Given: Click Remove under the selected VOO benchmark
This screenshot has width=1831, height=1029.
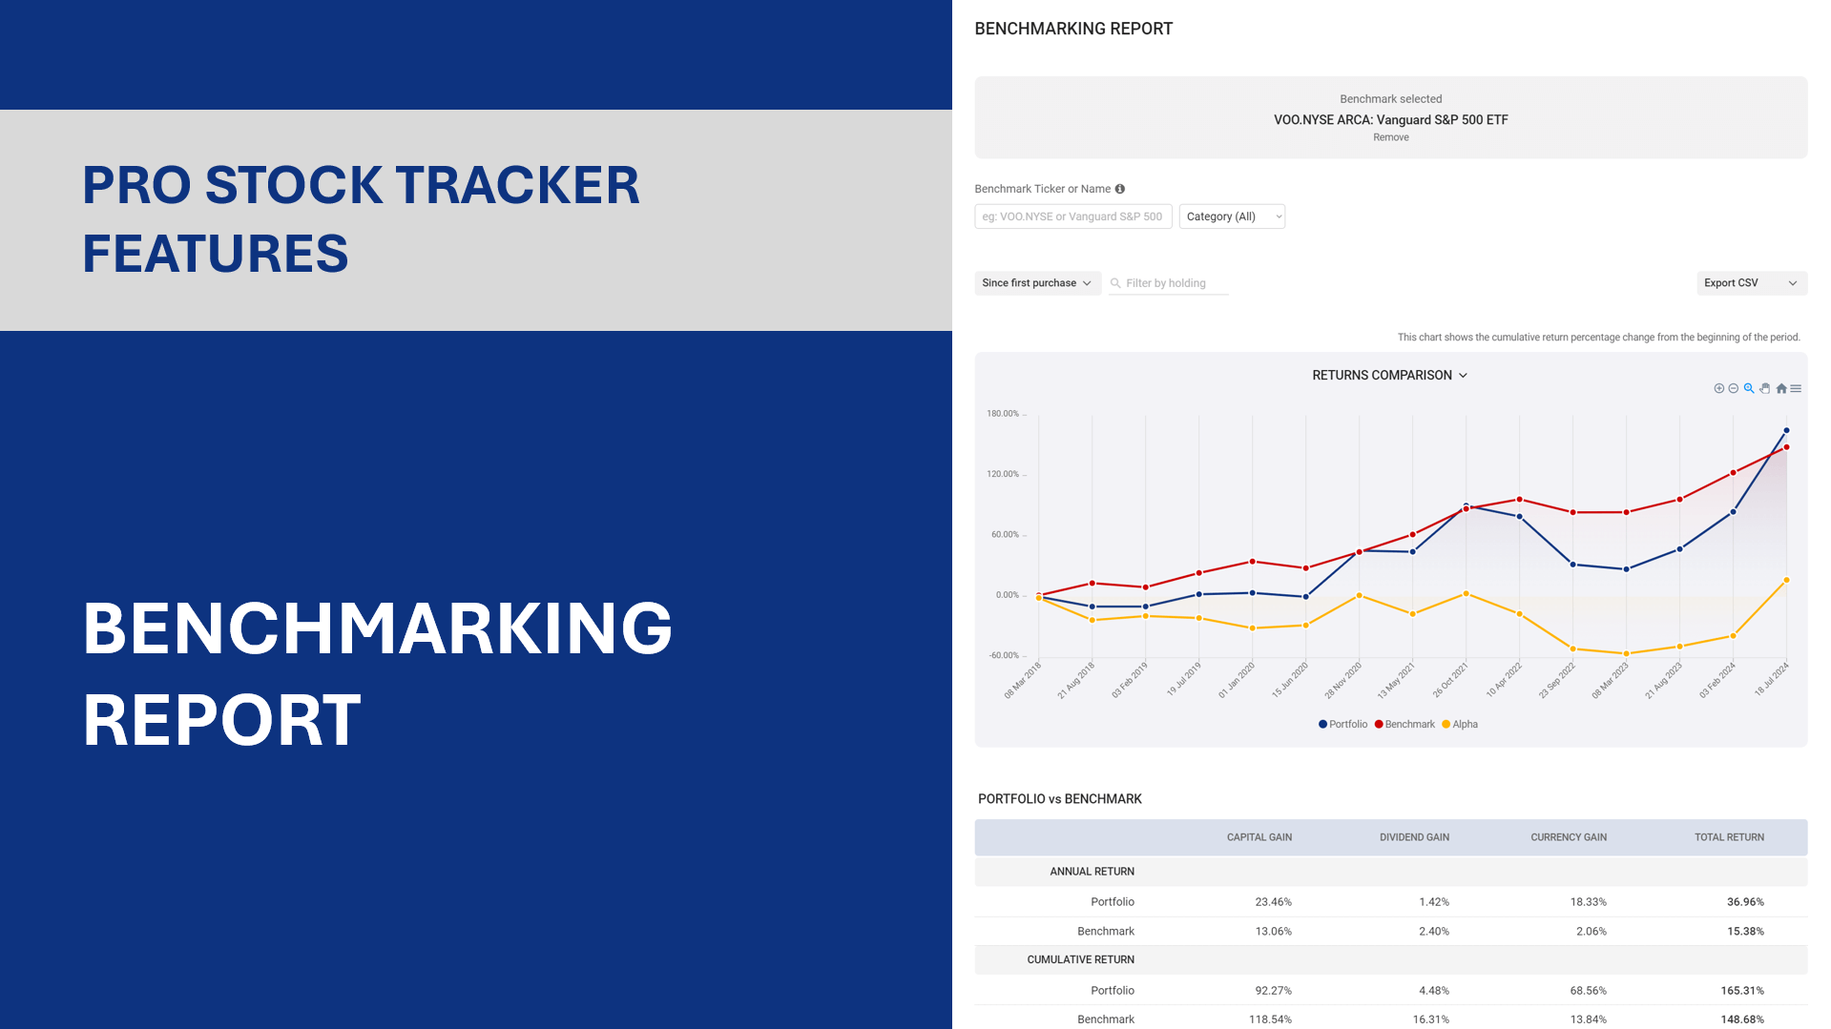Looking at the screenshot, I should coord(1390,137).
